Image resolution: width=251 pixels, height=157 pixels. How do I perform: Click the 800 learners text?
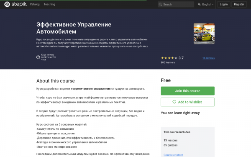click(168, 62)
